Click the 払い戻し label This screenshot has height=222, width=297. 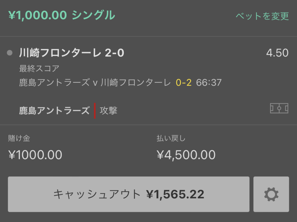point(171,138)
